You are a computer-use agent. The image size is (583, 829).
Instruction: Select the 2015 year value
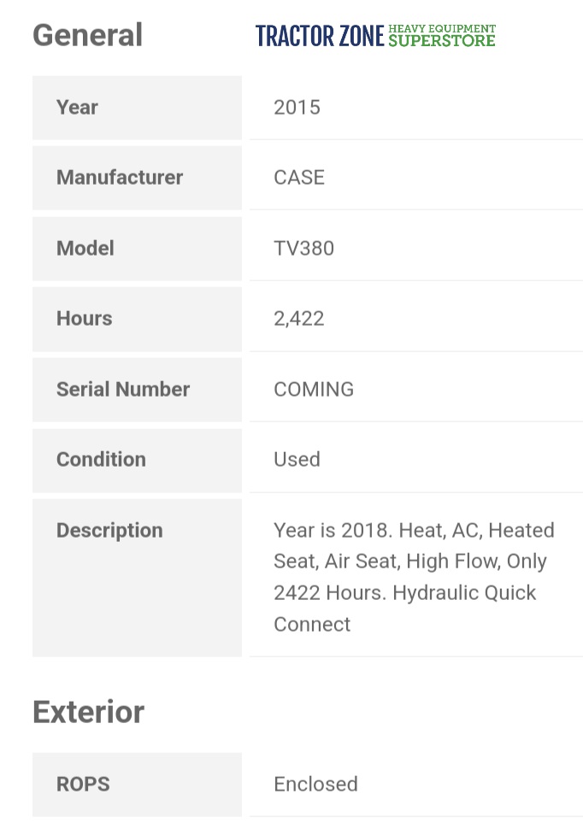click(x=297, y=107)
